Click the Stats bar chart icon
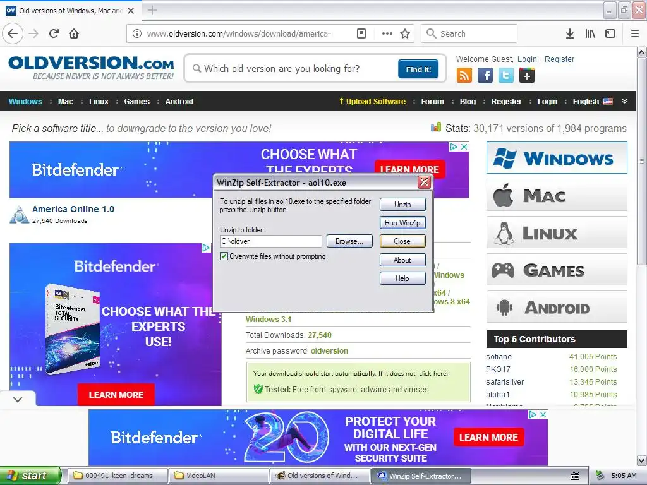 click(x=436, y=127)
